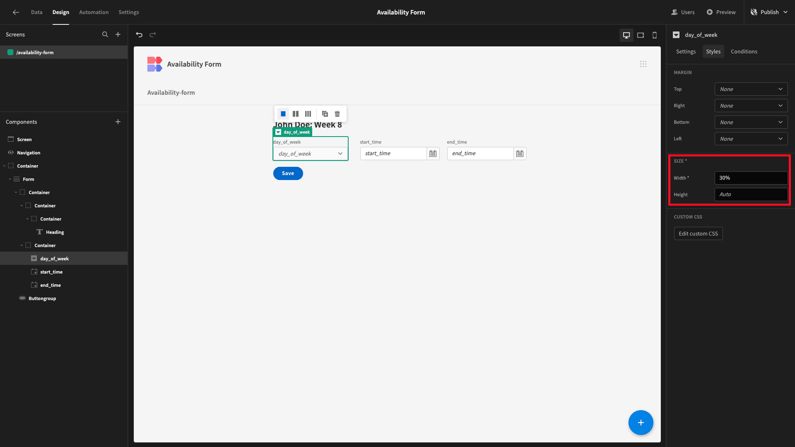Image resolution: width=795 pixels, height=447 pixels.
Task: Collapse the Form tree item
Action: point(10,179)
